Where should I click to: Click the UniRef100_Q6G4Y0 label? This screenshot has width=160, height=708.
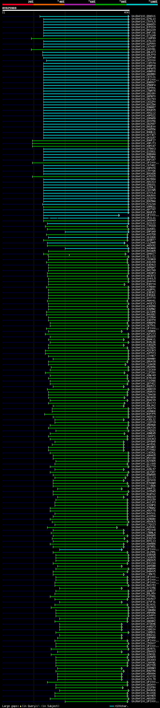(143, 685)
